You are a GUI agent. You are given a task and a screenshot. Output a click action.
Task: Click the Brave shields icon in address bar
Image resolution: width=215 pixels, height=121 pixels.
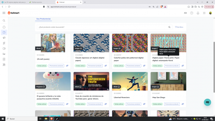coord(161,7)
